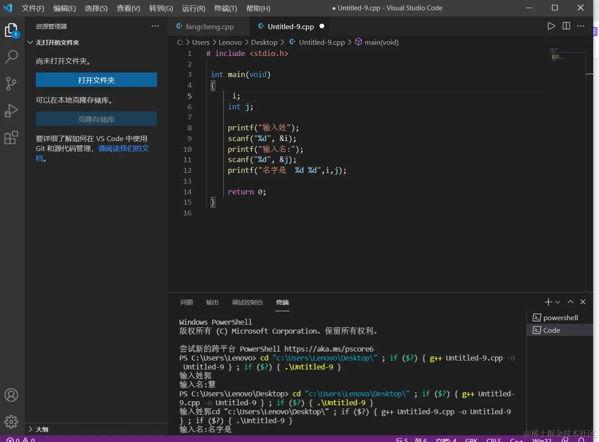Switch to the fangcheng.cpp tab
Screen dimensions: 599x442
209,27
